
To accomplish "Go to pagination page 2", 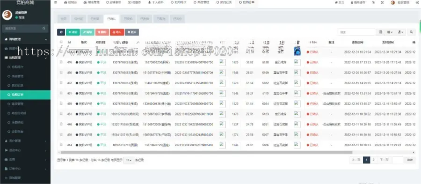I will coord(373,160).
